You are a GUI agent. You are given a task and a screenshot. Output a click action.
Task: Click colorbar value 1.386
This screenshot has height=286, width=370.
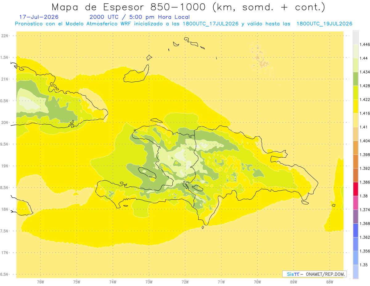click(365, 182)
